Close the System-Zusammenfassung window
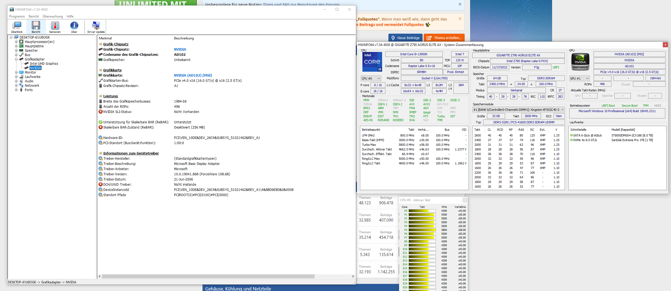This screenshot has height=291, width=671. tap(665, 45)
